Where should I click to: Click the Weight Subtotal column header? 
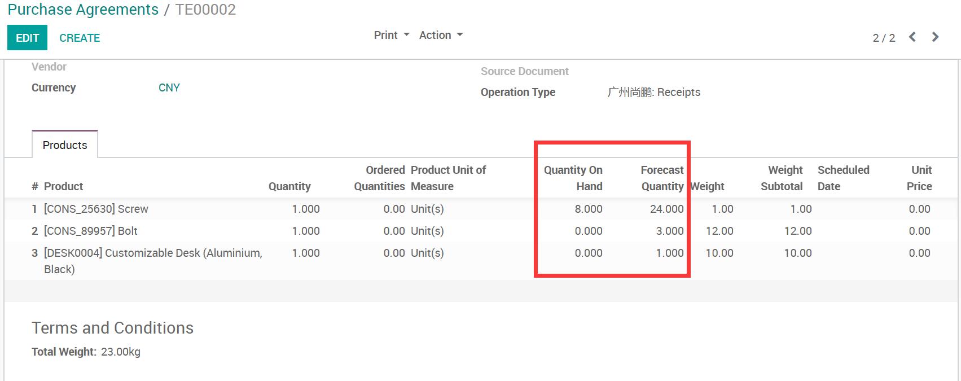tap(782, 178)
